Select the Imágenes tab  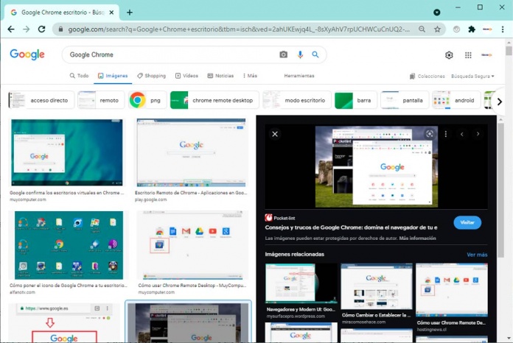pyautogui.click(x=113, y=76)
